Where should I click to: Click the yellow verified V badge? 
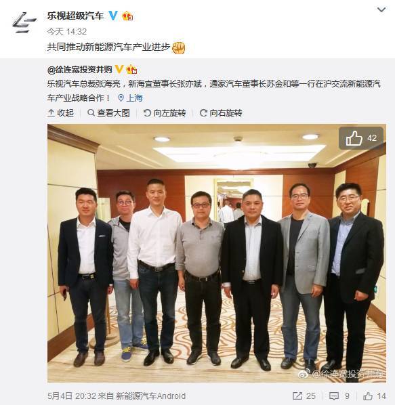click(x=119, y=70)
